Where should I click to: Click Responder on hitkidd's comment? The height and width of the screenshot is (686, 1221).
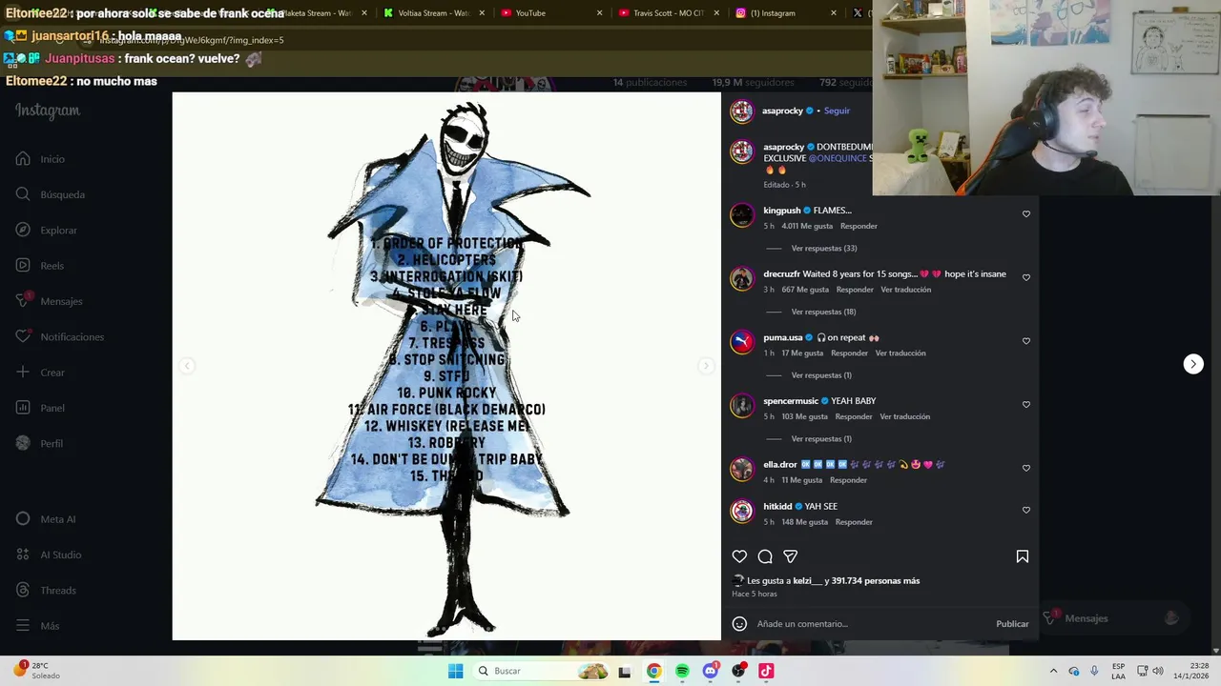[x=854, y=522]
